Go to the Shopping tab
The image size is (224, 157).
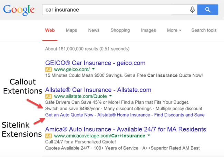[x=120, y=30]
